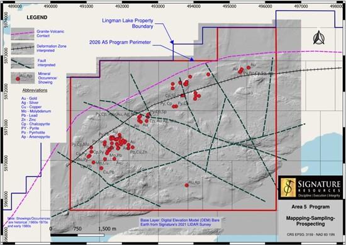Image resolution: width=346 pixels, height=245 pixels.
Task: Click the Au showing dot near 495500 easting
Action: click(x=248, y=67)
